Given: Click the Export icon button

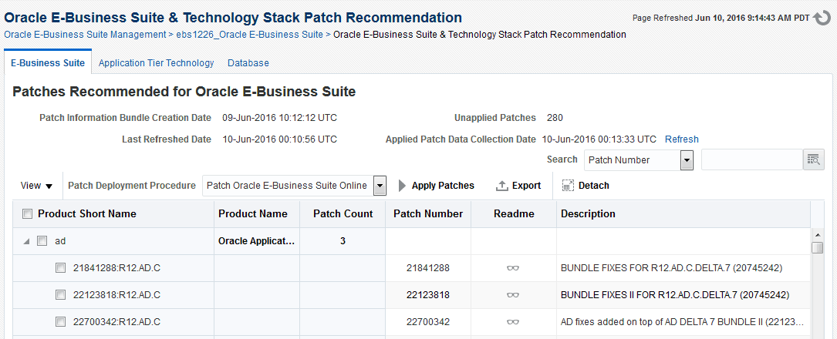Looking at the screenshot, I should 501,186.
